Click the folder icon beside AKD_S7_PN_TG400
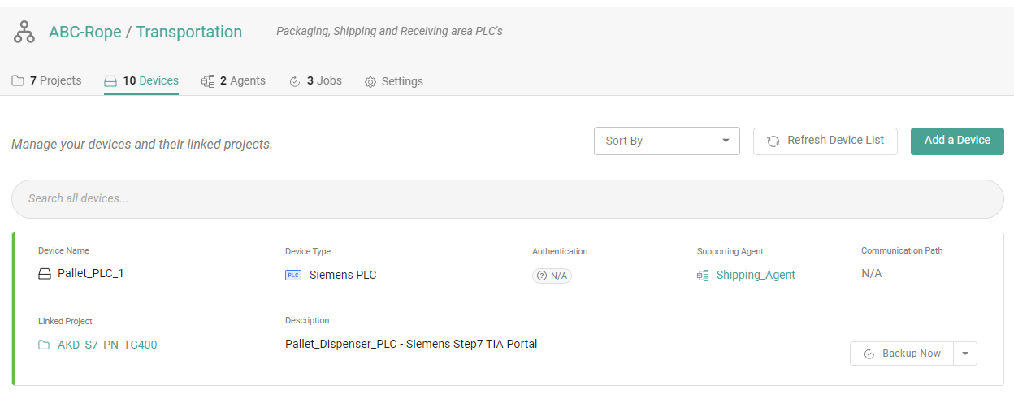 45,345
